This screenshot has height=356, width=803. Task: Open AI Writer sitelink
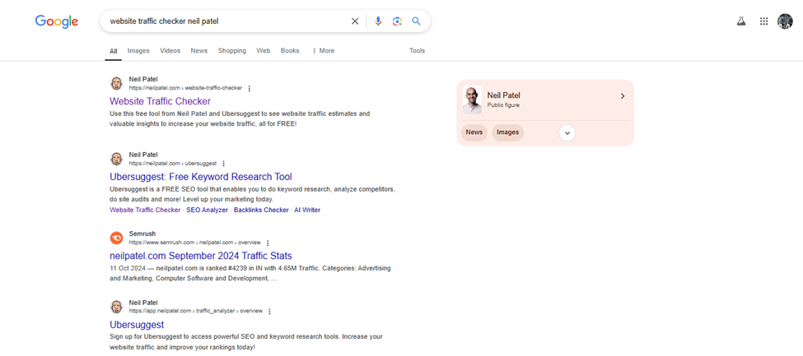click(x=307, y=210)
